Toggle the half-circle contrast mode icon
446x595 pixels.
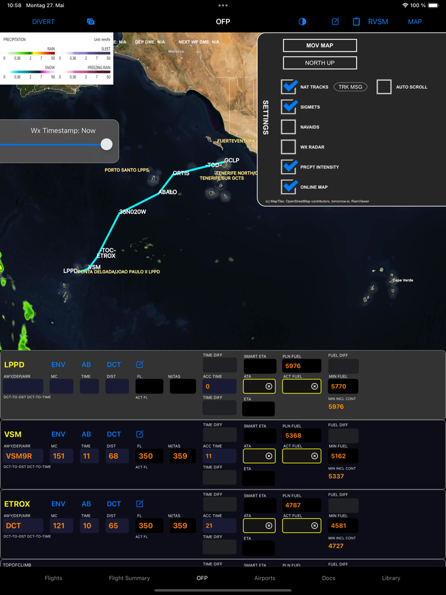click(x=302, y=21)
